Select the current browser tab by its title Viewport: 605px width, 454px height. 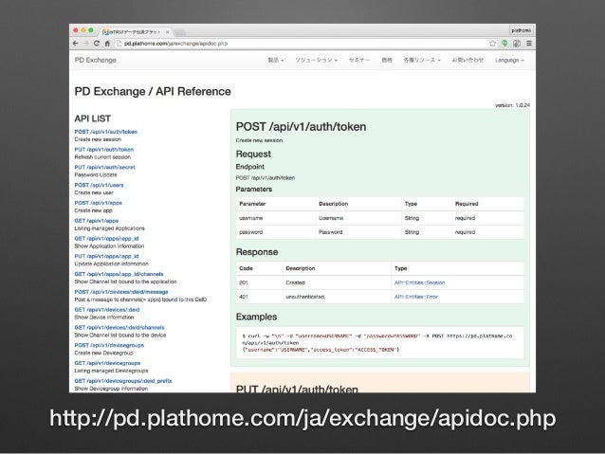coord(135,32)
